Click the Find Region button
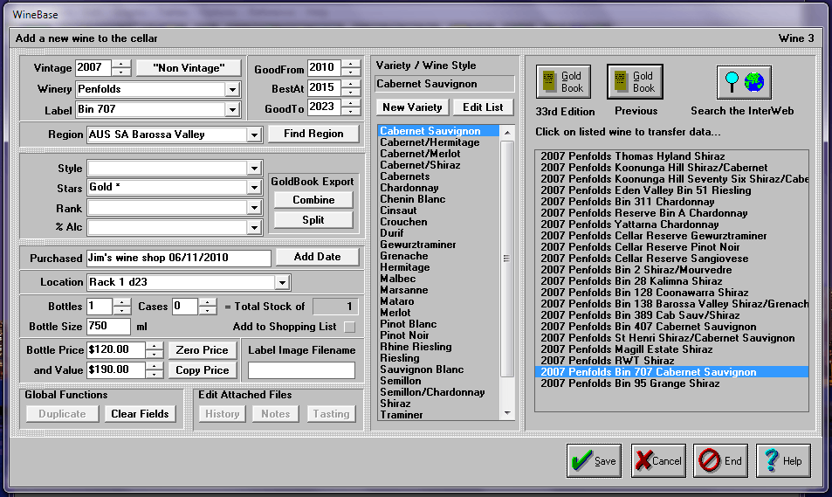This screenshot has height=497, width=832. point(313,134)
